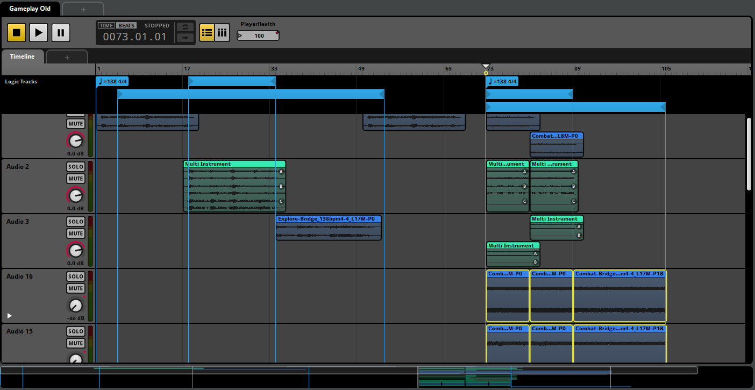Click the timeline overview minimap at the bottom
The height and width of the screenshot is (390, 755).
click(376, 377)
